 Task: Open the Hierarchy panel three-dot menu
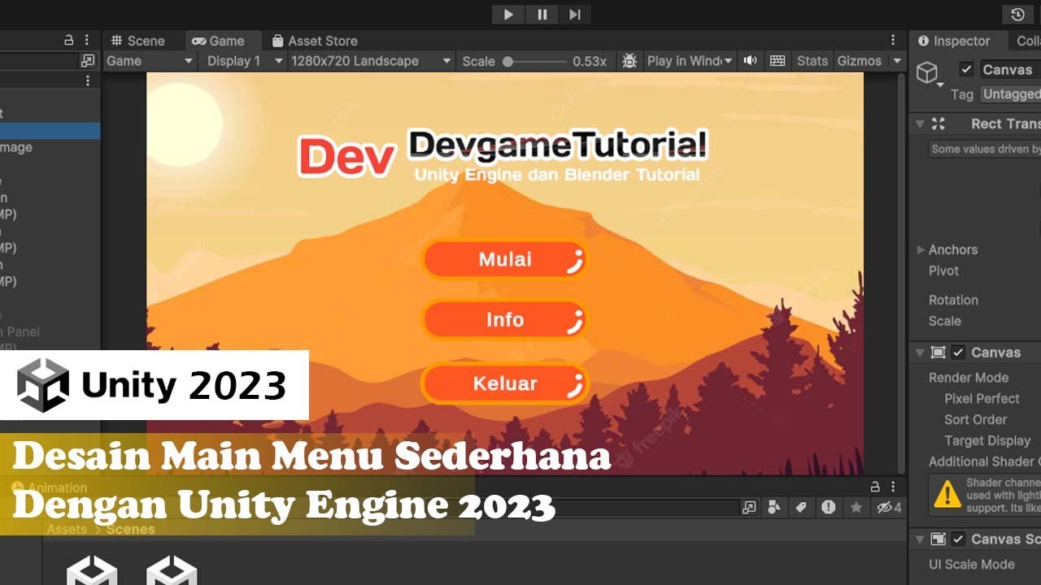pyautogui.click(x=87, y=40)
